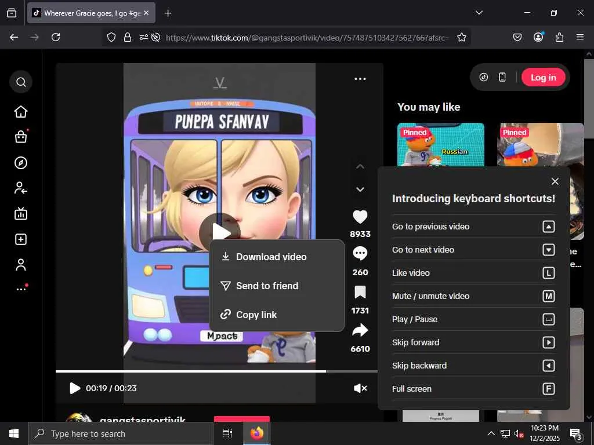
Task: Click the Go to next video shortcut row
Action: (473, 250)
